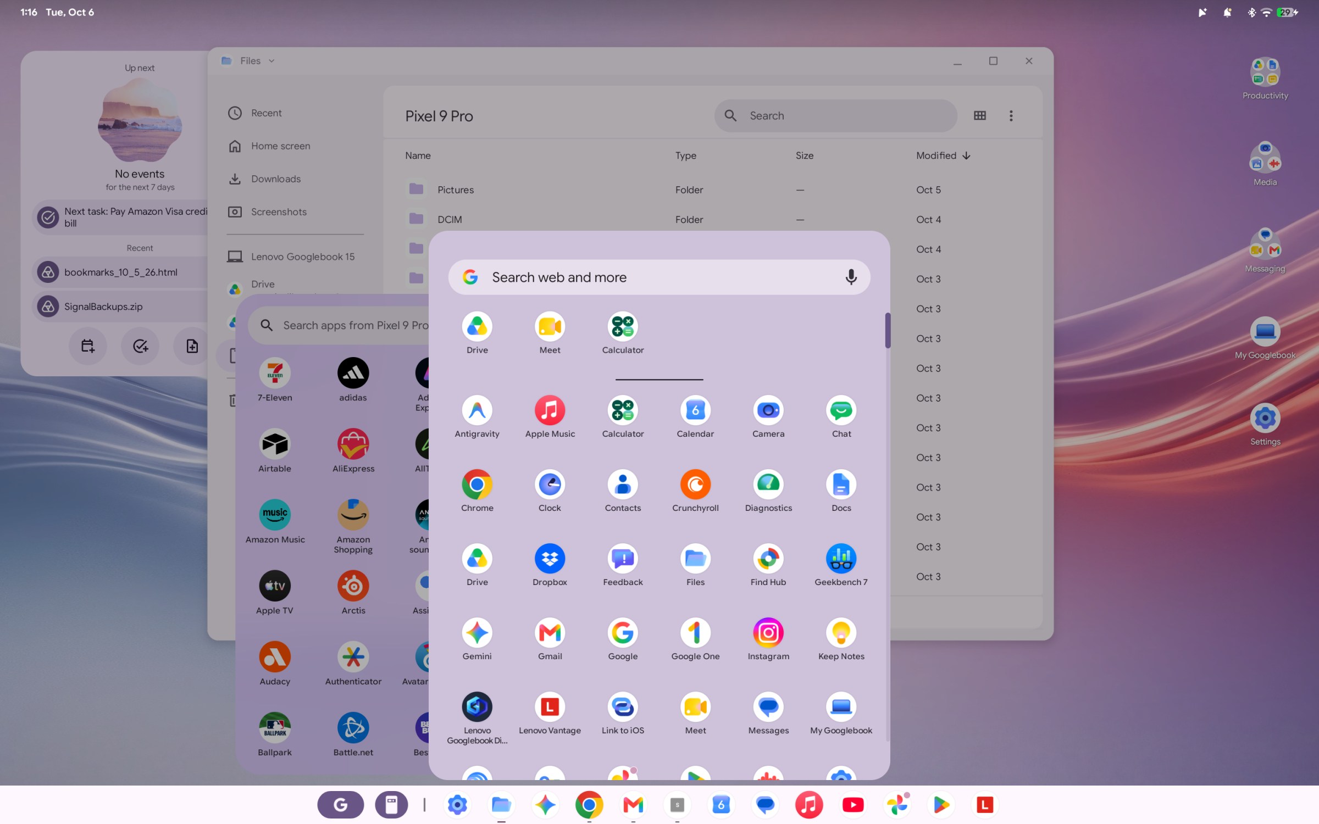This screenshot has height=824, width=1319.
Task: Expand the Files window title dropdown
Action: coord(271,60)
